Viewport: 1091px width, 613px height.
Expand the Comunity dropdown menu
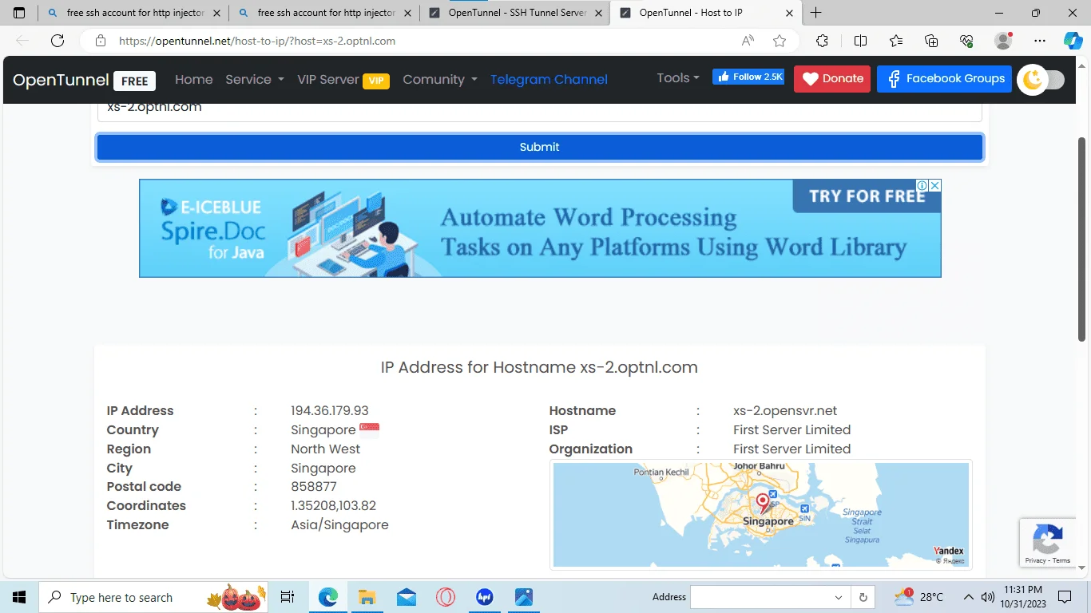(440, 79)
